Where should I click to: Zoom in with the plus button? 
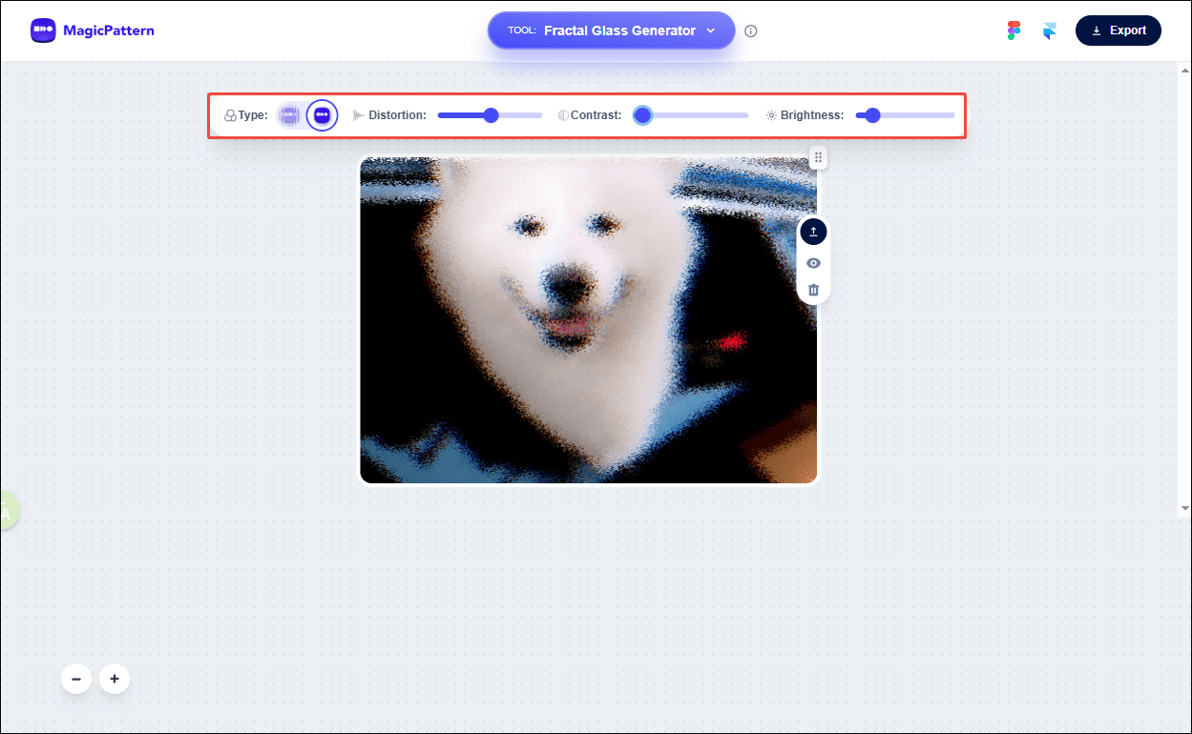114,679
